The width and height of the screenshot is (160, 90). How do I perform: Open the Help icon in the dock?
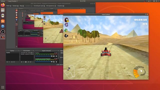3,26
